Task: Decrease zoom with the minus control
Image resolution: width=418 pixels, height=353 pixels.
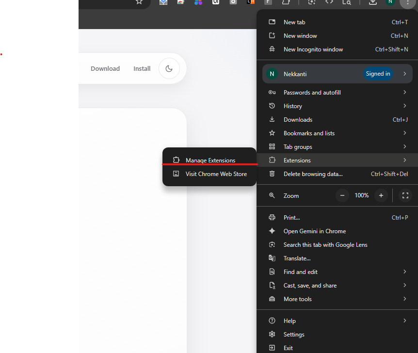Action: [342, 195]
